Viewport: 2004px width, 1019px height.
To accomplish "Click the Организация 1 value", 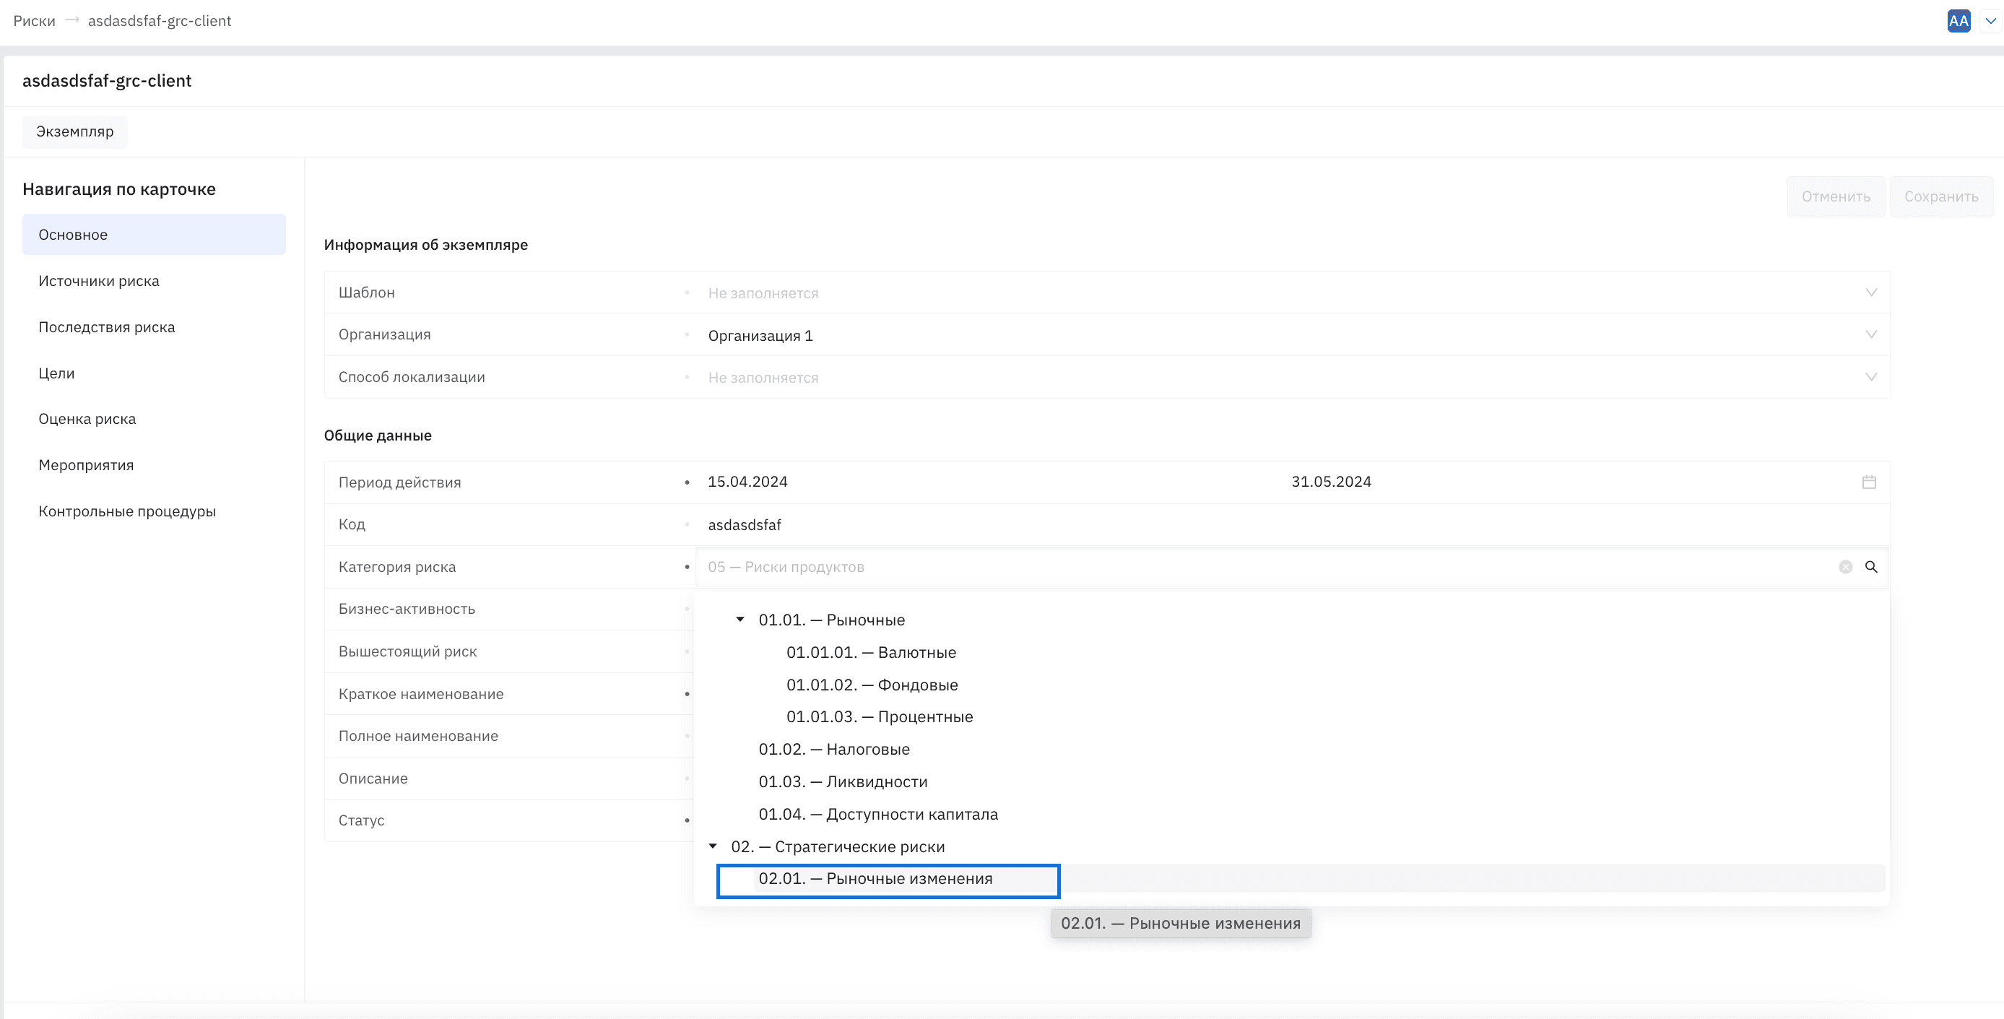I will coord(760,335).
